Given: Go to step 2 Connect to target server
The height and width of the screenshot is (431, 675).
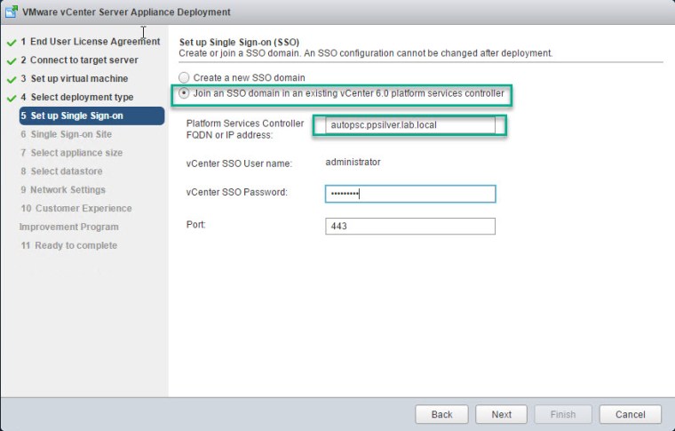Looking at the screenshot, I should (x=80, y=60).
